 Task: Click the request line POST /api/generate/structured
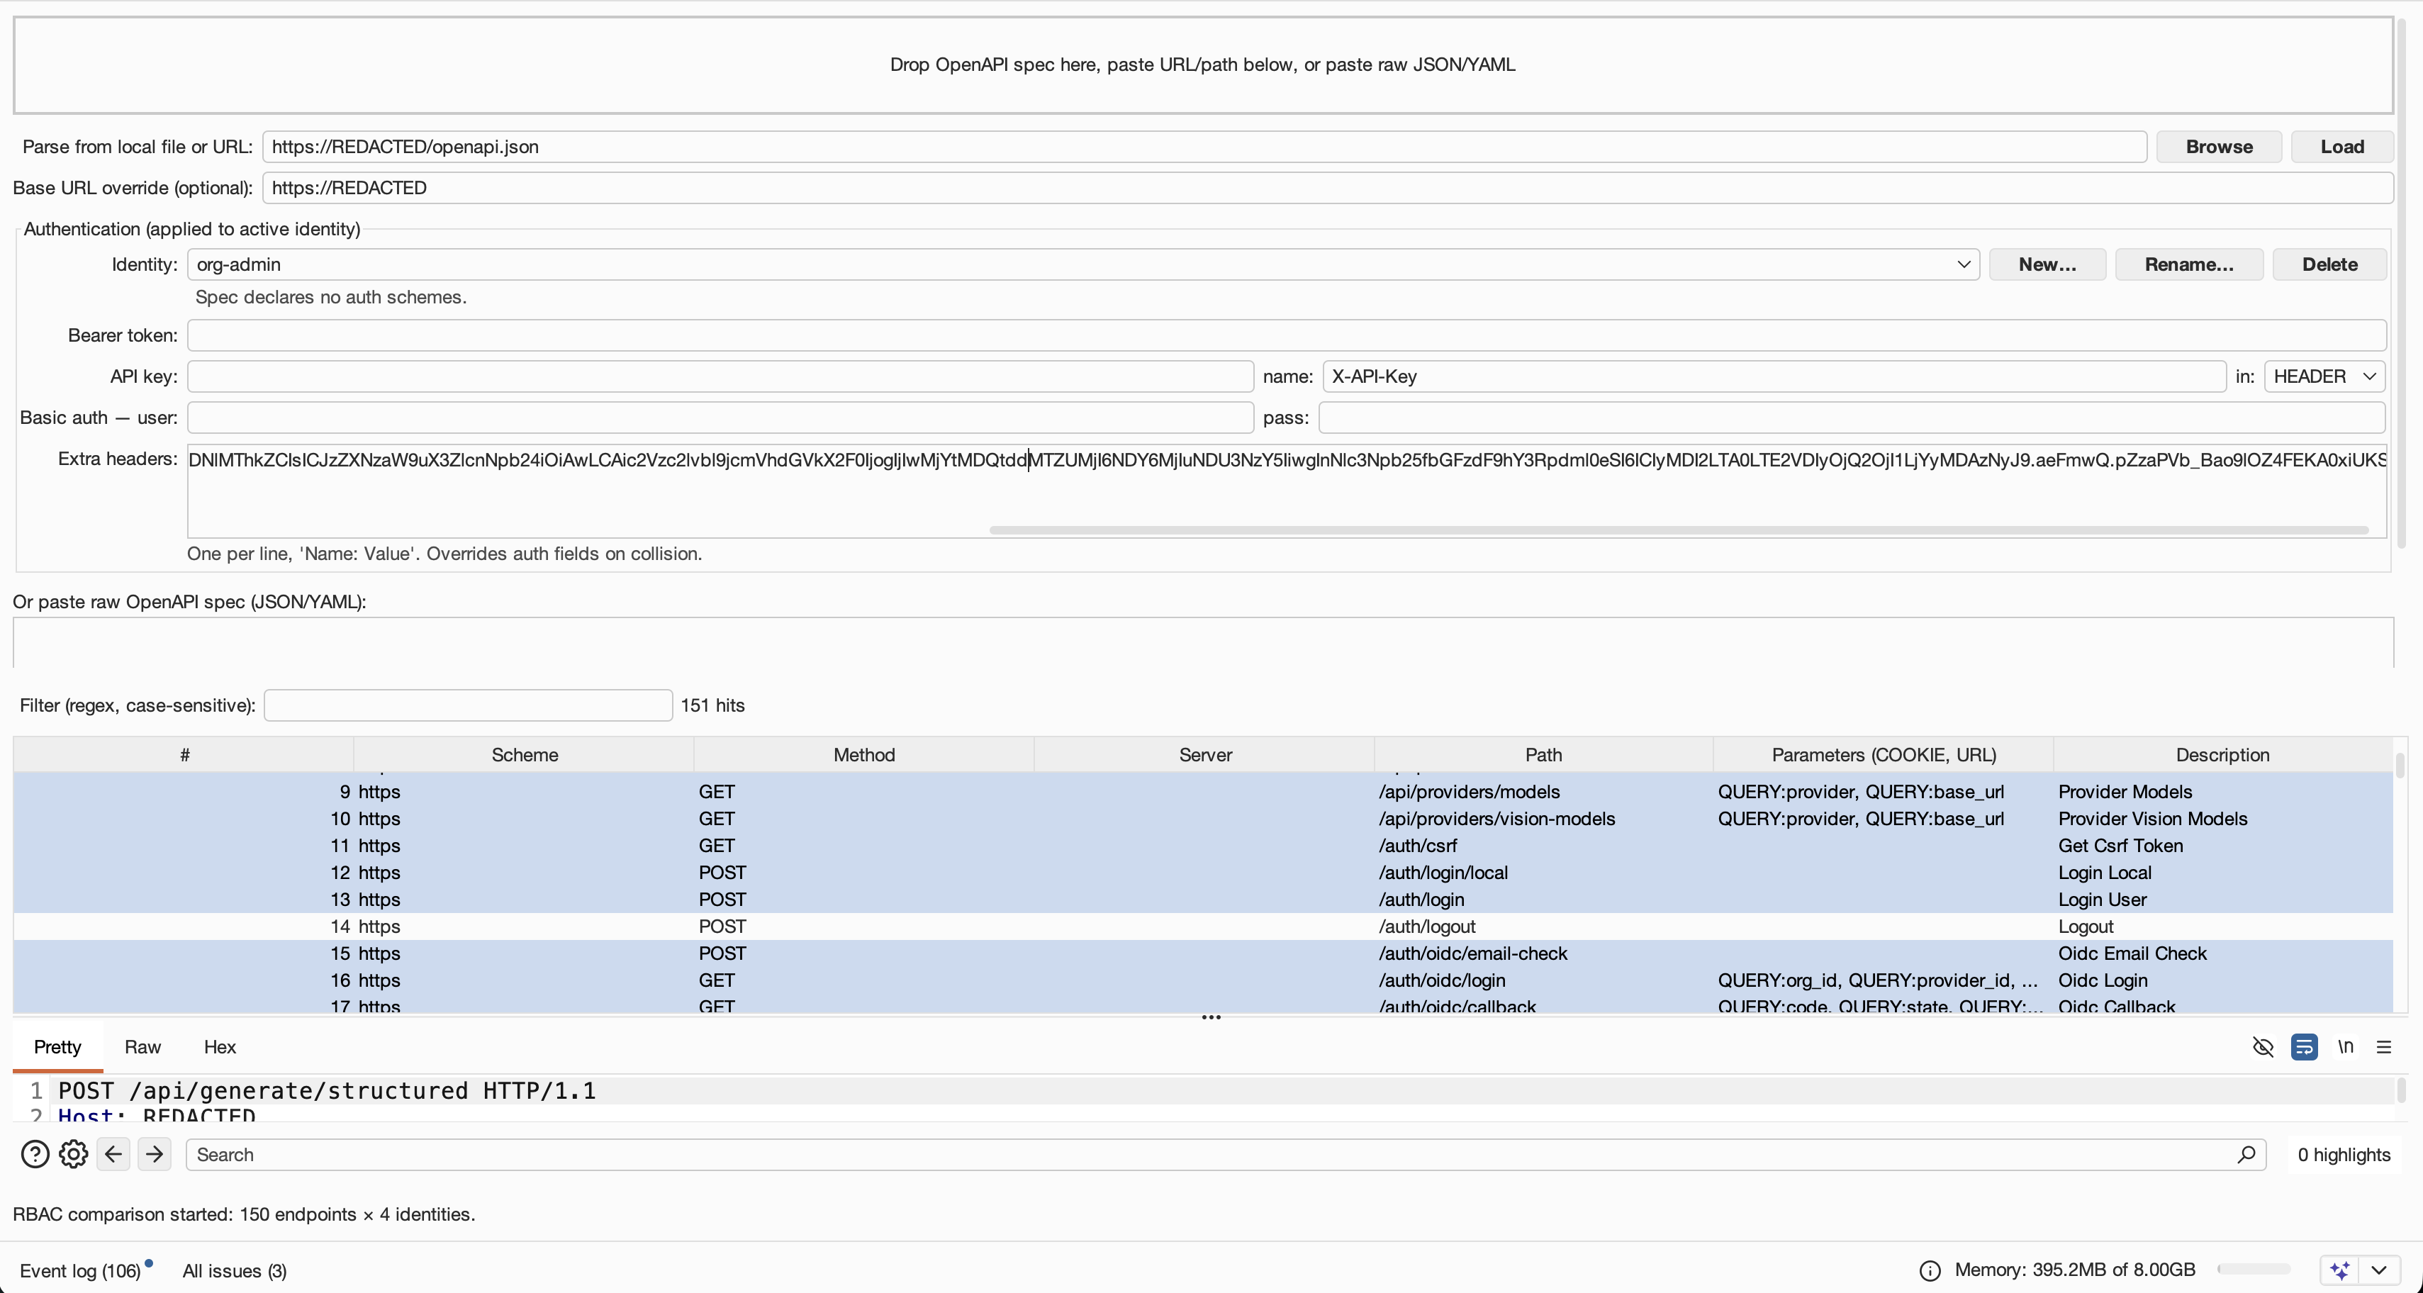click(328, 1091)
